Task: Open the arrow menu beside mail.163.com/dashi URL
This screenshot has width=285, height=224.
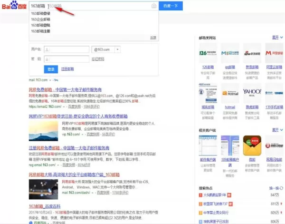Action: tap(93, 193)
